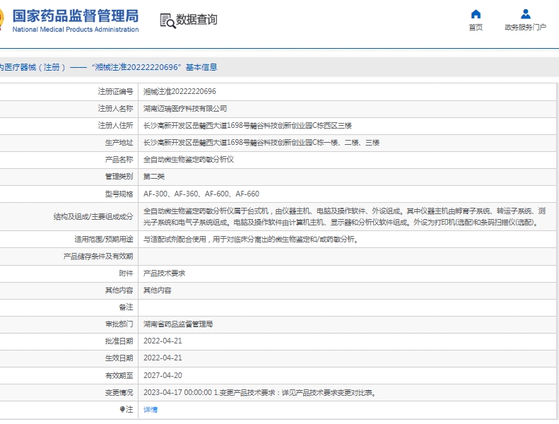Select 生效日期 value 2022-04-21
This screenshot has height=424, width=559.
coord(163,358)
